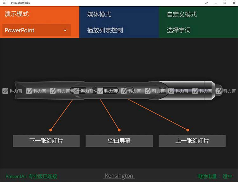Screen dimensions: 238x182
Task: Expand the PowerPoint application dropdown
Action: click(36, 30)
